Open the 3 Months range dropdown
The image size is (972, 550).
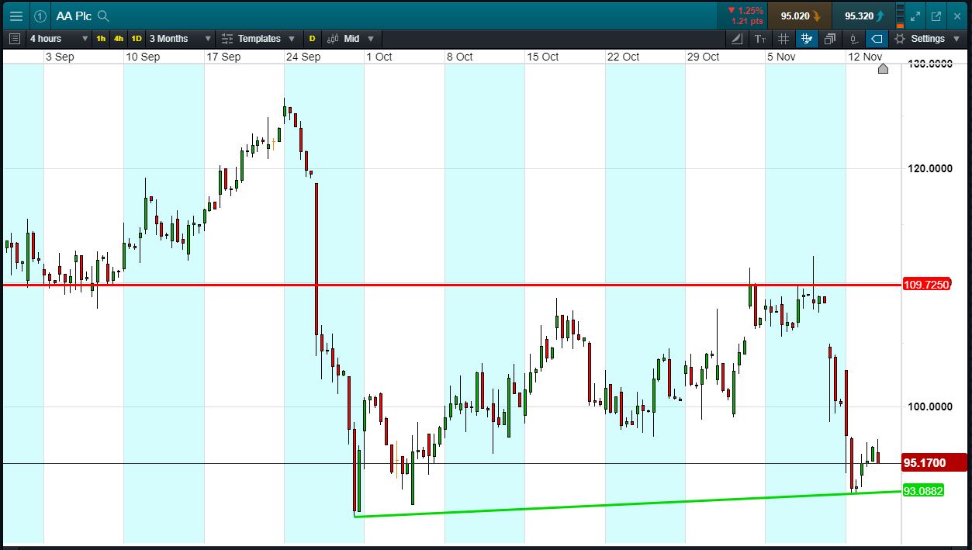[180, 39]
